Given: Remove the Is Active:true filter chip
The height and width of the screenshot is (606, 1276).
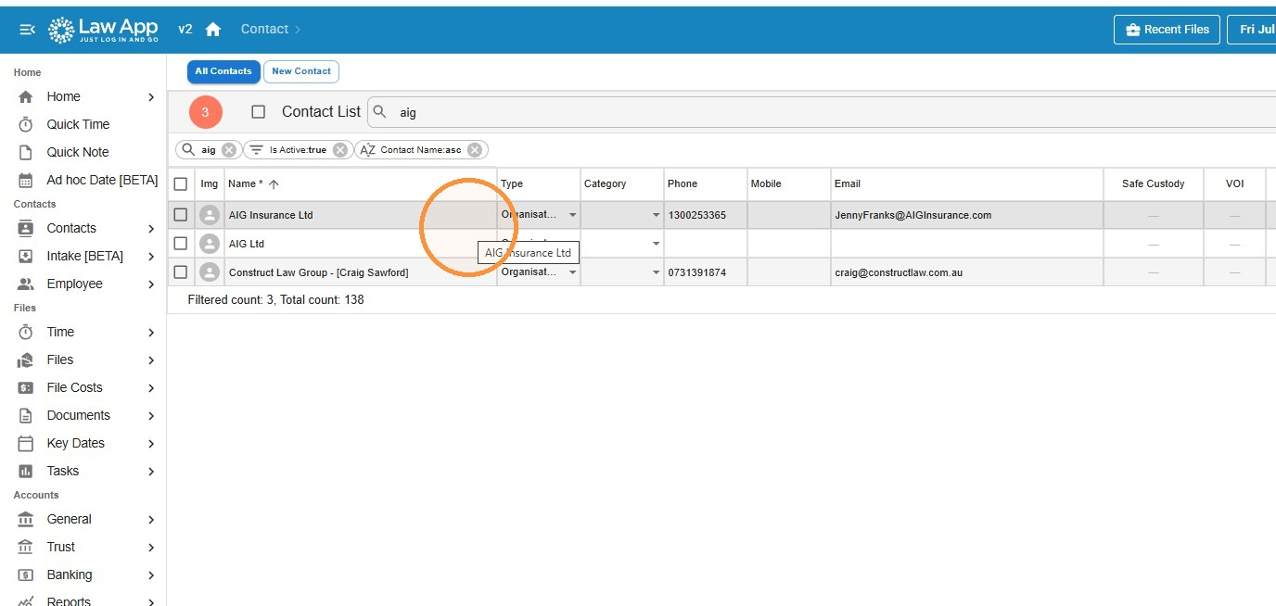Looking at the screenshot, I should 340,150.
